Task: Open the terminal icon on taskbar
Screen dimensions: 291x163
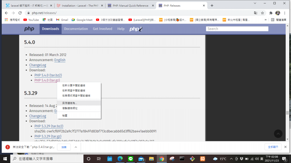Action: (x=182, y=159)
